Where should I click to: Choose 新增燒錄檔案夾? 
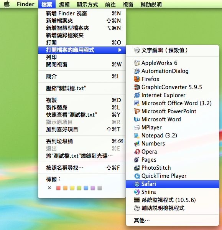pyautogui.click(x=82, y=35)
